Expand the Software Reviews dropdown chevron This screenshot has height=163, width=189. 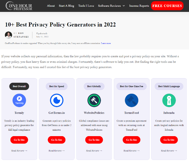tap(124, 6)
